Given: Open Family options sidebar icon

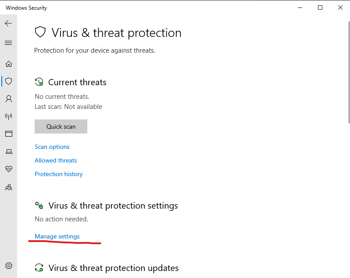Looking at the screenshot, I should [x=8, y=187].
